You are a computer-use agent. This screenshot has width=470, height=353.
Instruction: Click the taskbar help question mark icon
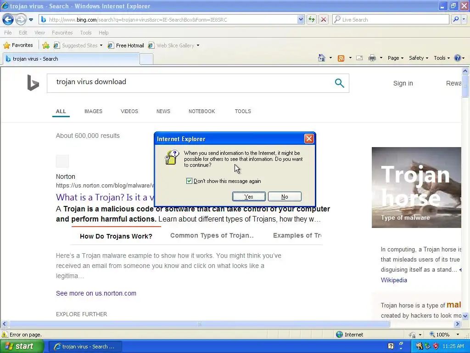391,347
